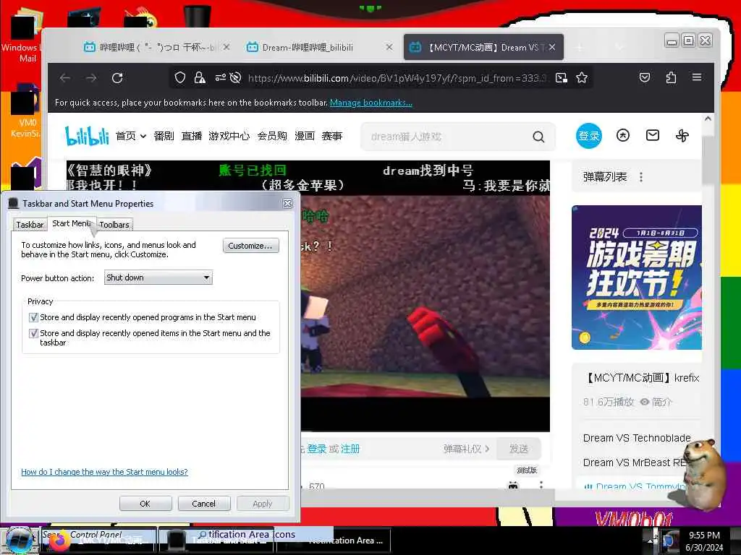Expand the 首页 dropdown chevron on bilibili

(x=143, y=137)
